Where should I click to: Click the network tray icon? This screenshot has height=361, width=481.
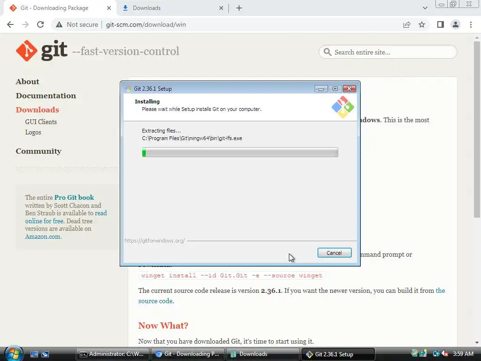tap(436, 354)
